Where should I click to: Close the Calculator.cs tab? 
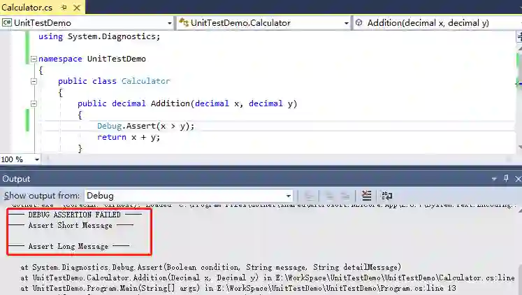click(x=77, y=7)
